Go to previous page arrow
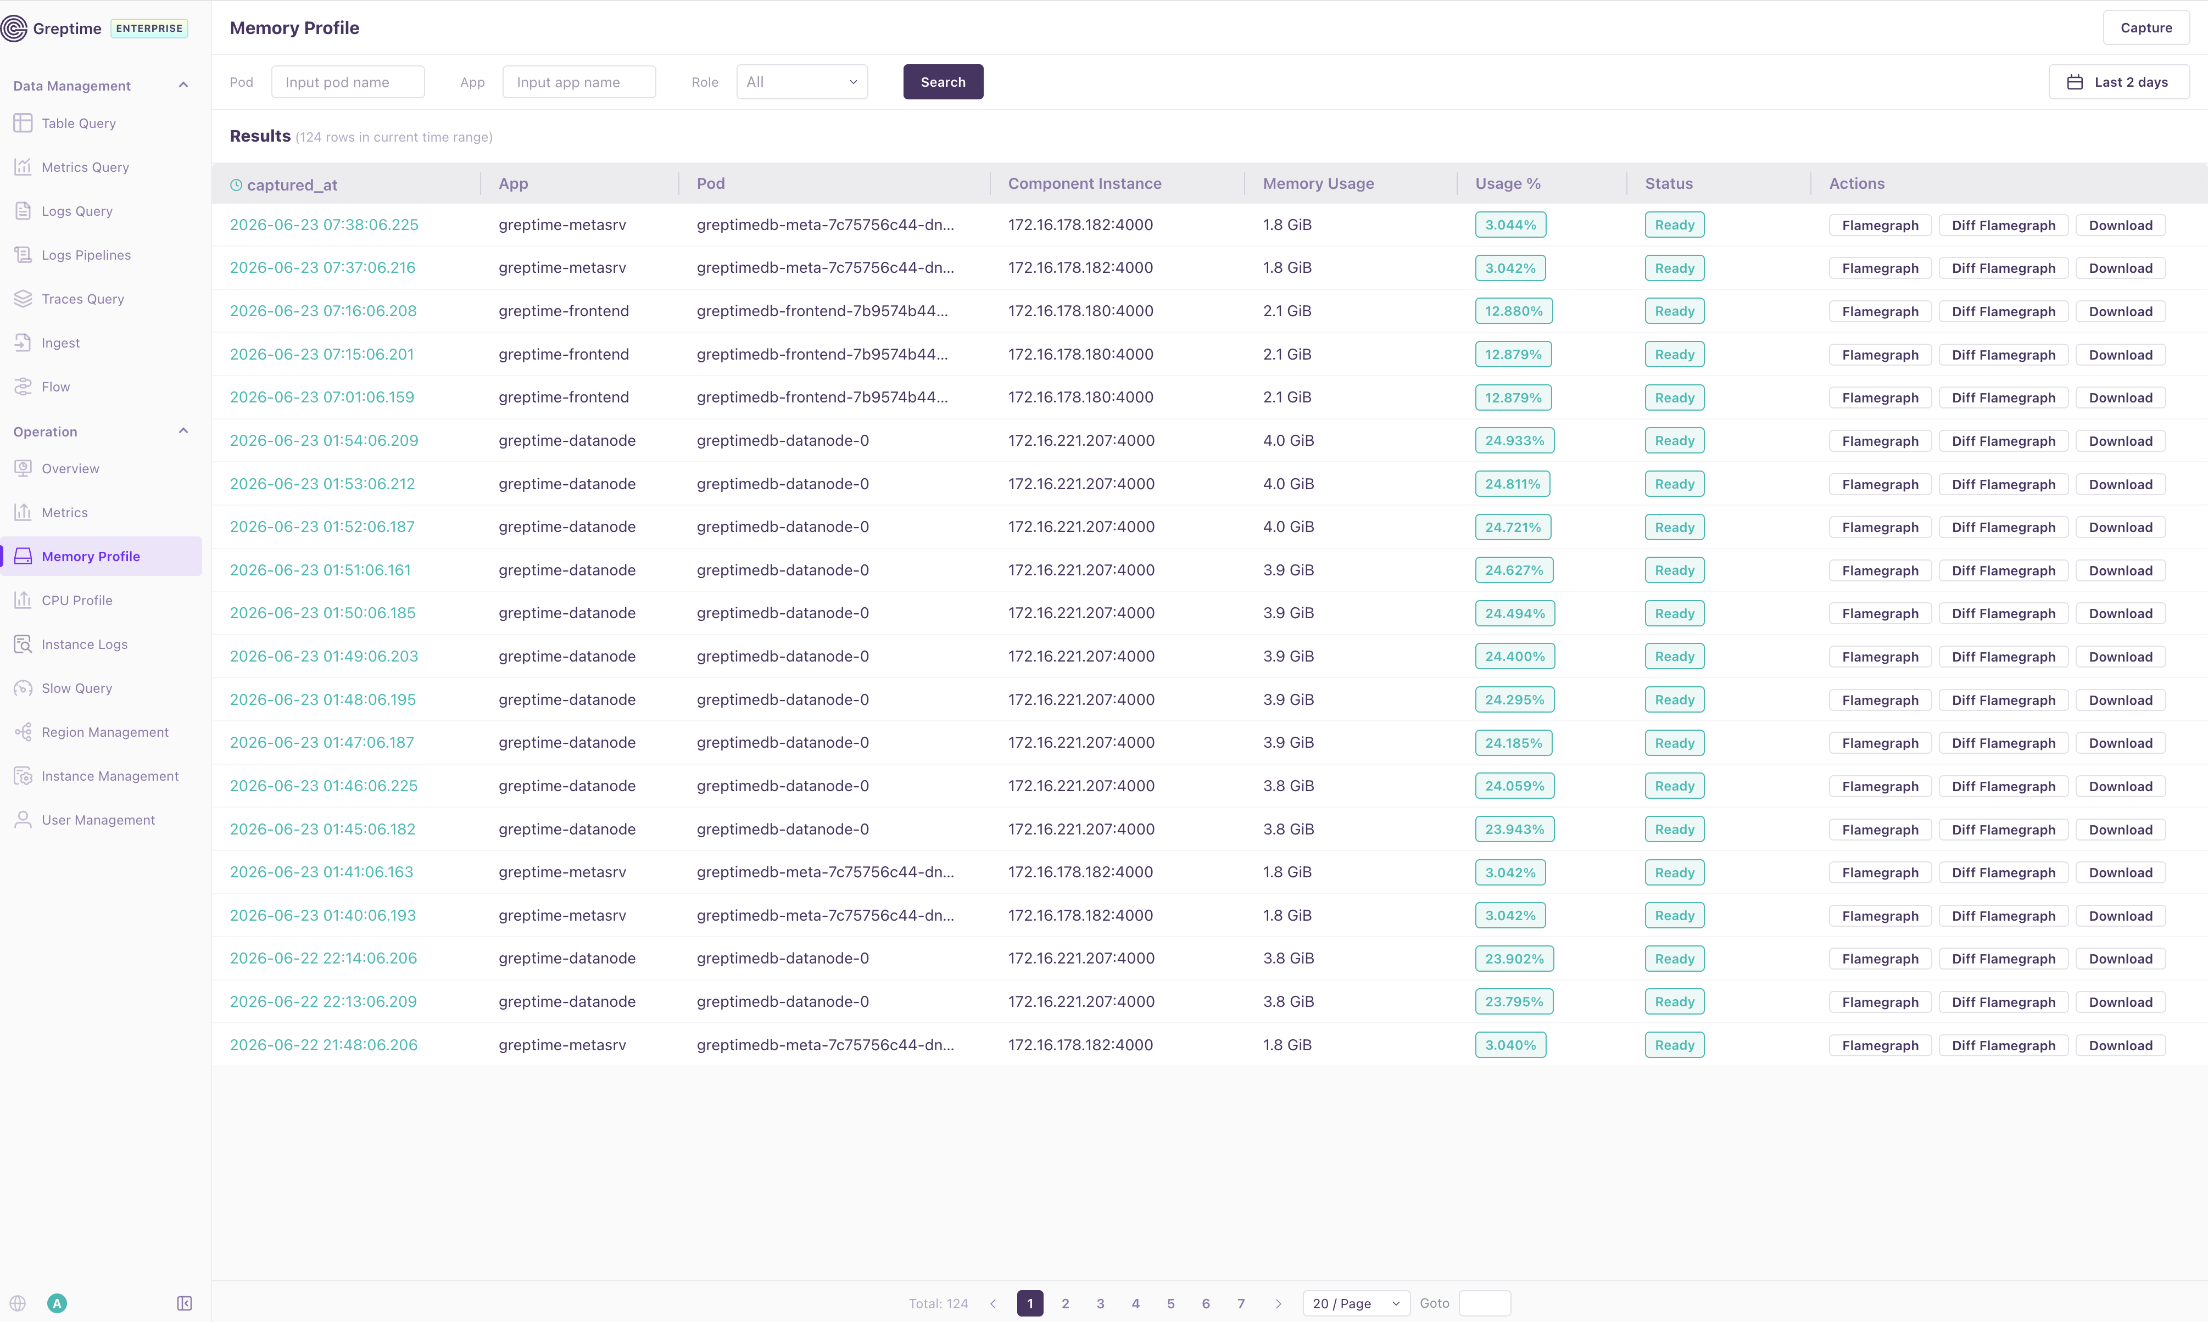Screen dimensions: 2208x1322 (x=994, y=1303)
